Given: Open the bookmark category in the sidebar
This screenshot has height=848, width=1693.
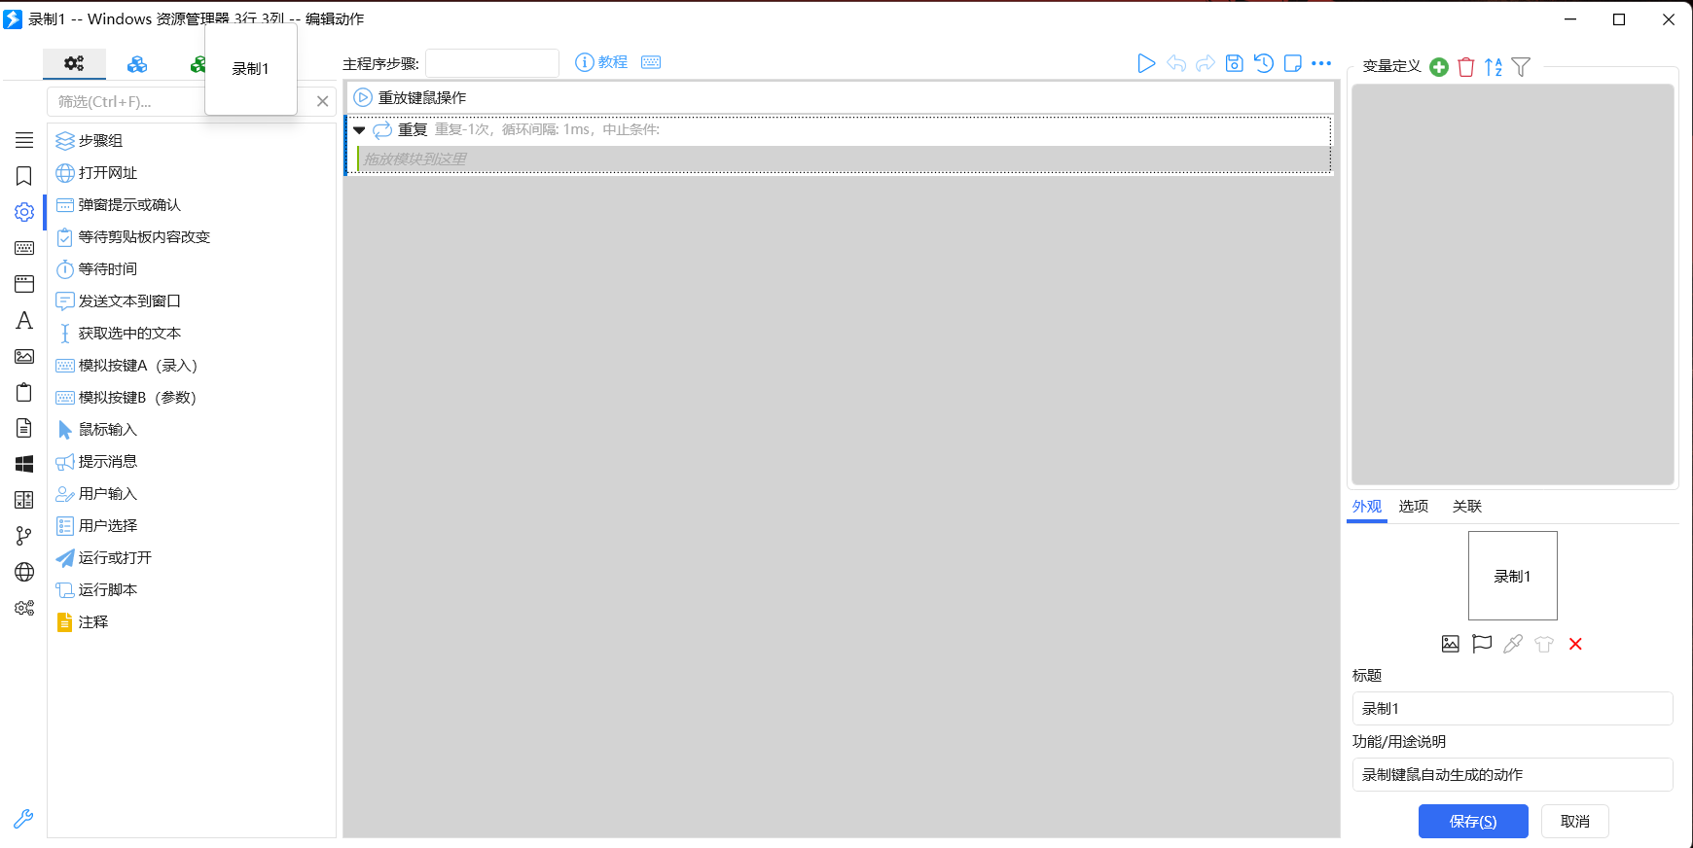Looking at the screenshot, I should click(x=24, y=176).
